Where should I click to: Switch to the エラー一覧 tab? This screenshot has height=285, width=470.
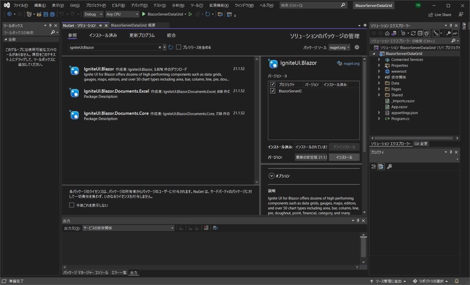coord(119,272)
